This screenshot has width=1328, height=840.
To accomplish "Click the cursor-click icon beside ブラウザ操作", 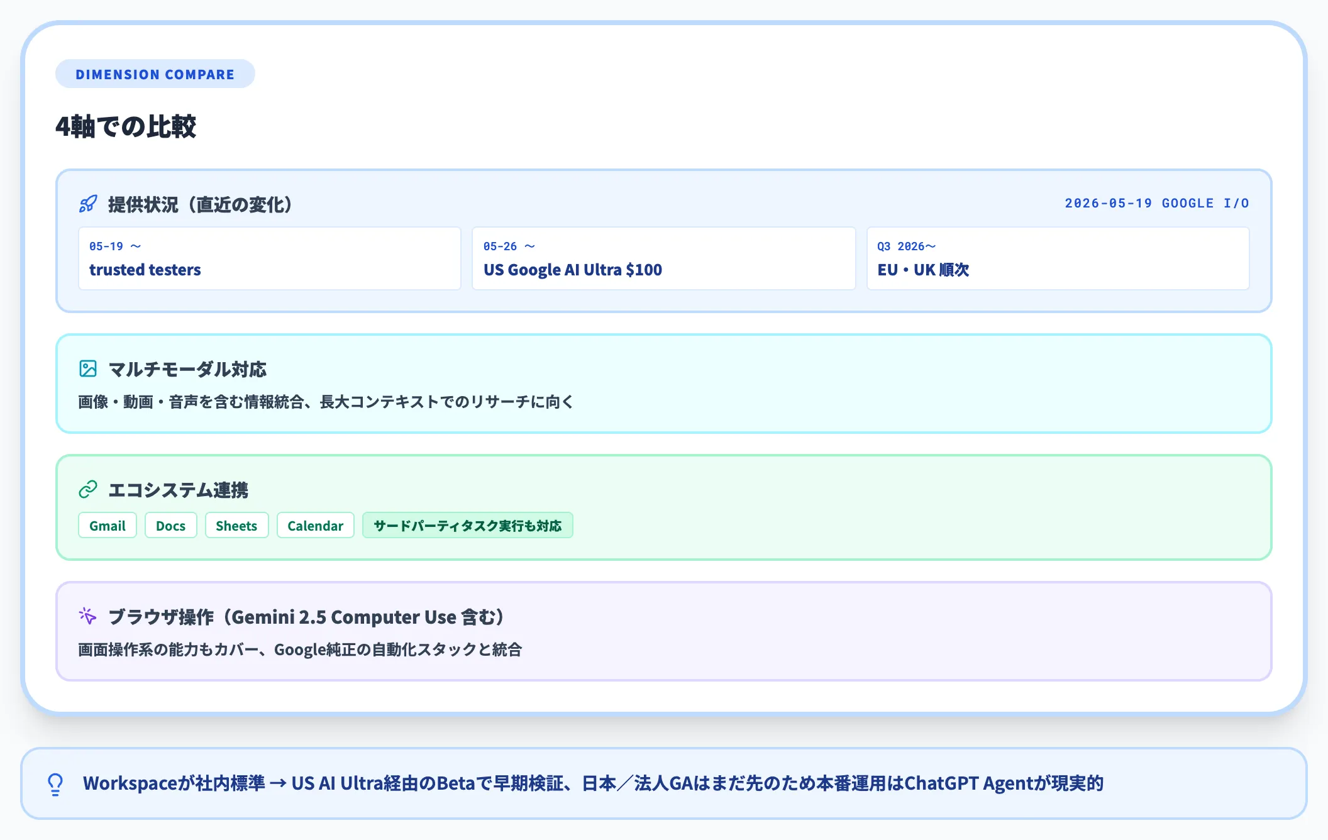I will 88,616.
